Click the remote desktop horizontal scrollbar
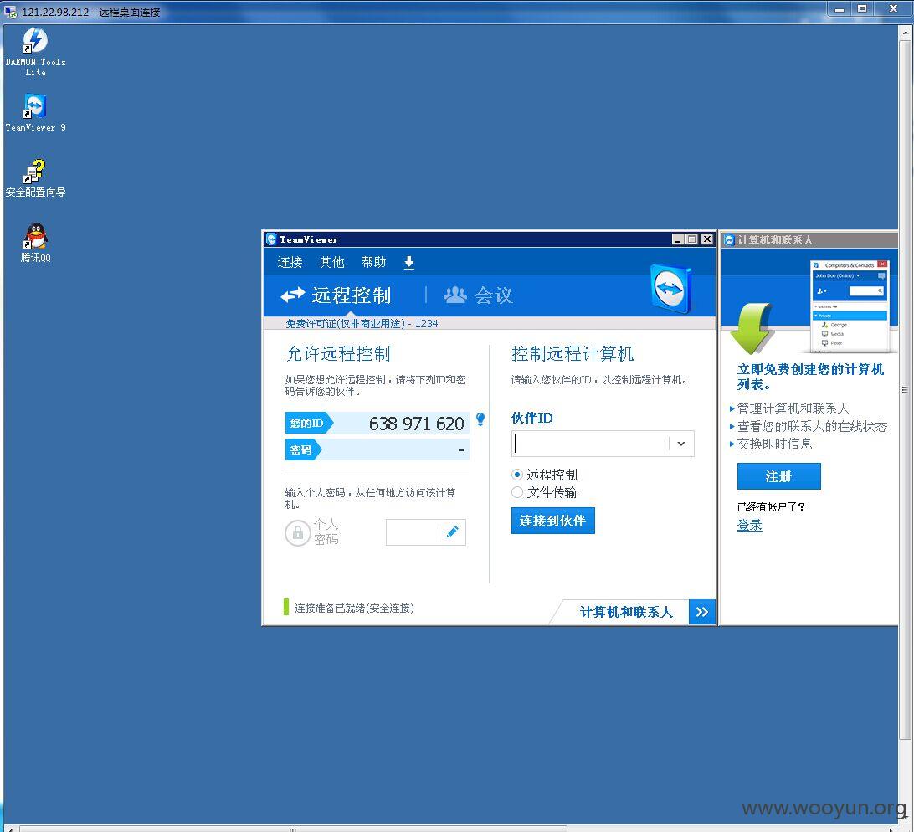 click(x=291, y=829)
